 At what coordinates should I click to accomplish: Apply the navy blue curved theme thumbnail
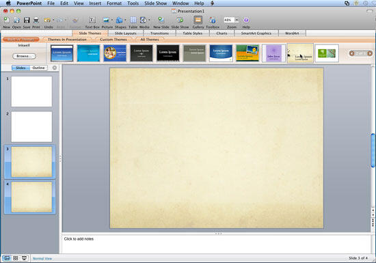click(221, 53)
